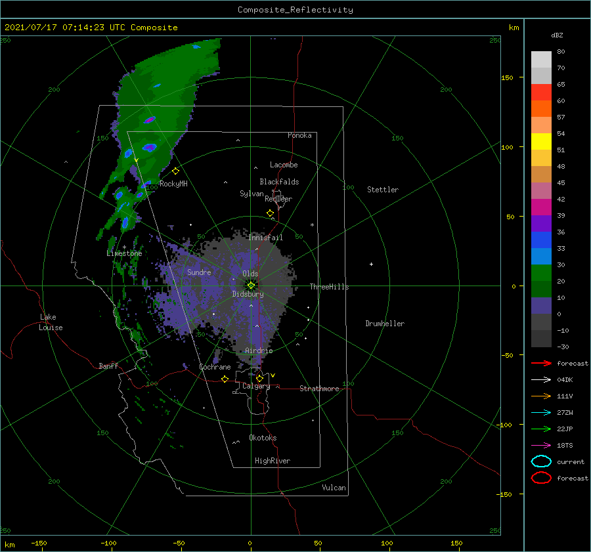Click the Drumheller label
Viewport: 591px width, 552px height.
385,324
